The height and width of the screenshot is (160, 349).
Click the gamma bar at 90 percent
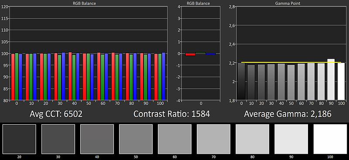coord(331,79)
